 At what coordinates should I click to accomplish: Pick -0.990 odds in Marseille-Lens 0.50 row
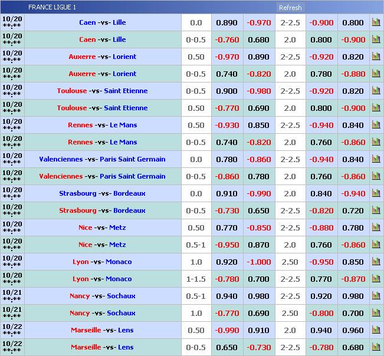click(227, 330)
